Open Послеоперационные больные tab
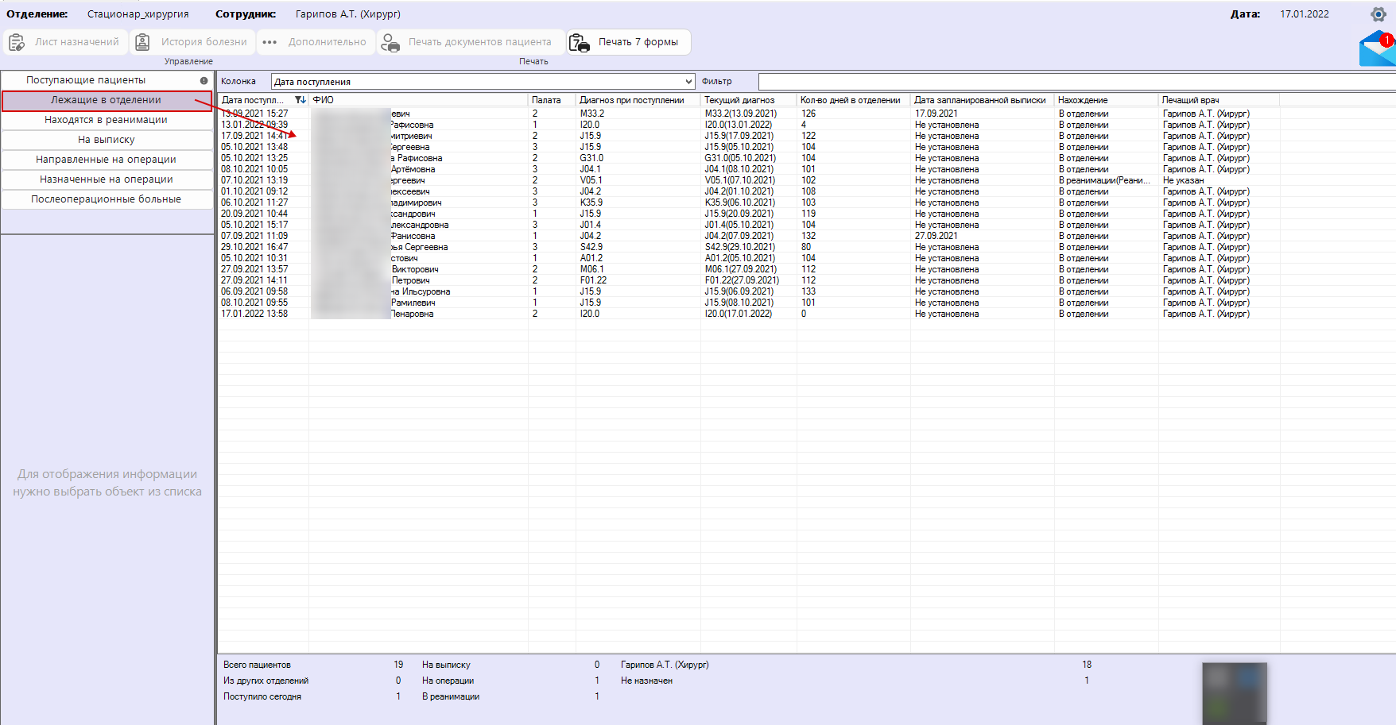The height and width of the screenshot is (725, 1396). [107, 199]
